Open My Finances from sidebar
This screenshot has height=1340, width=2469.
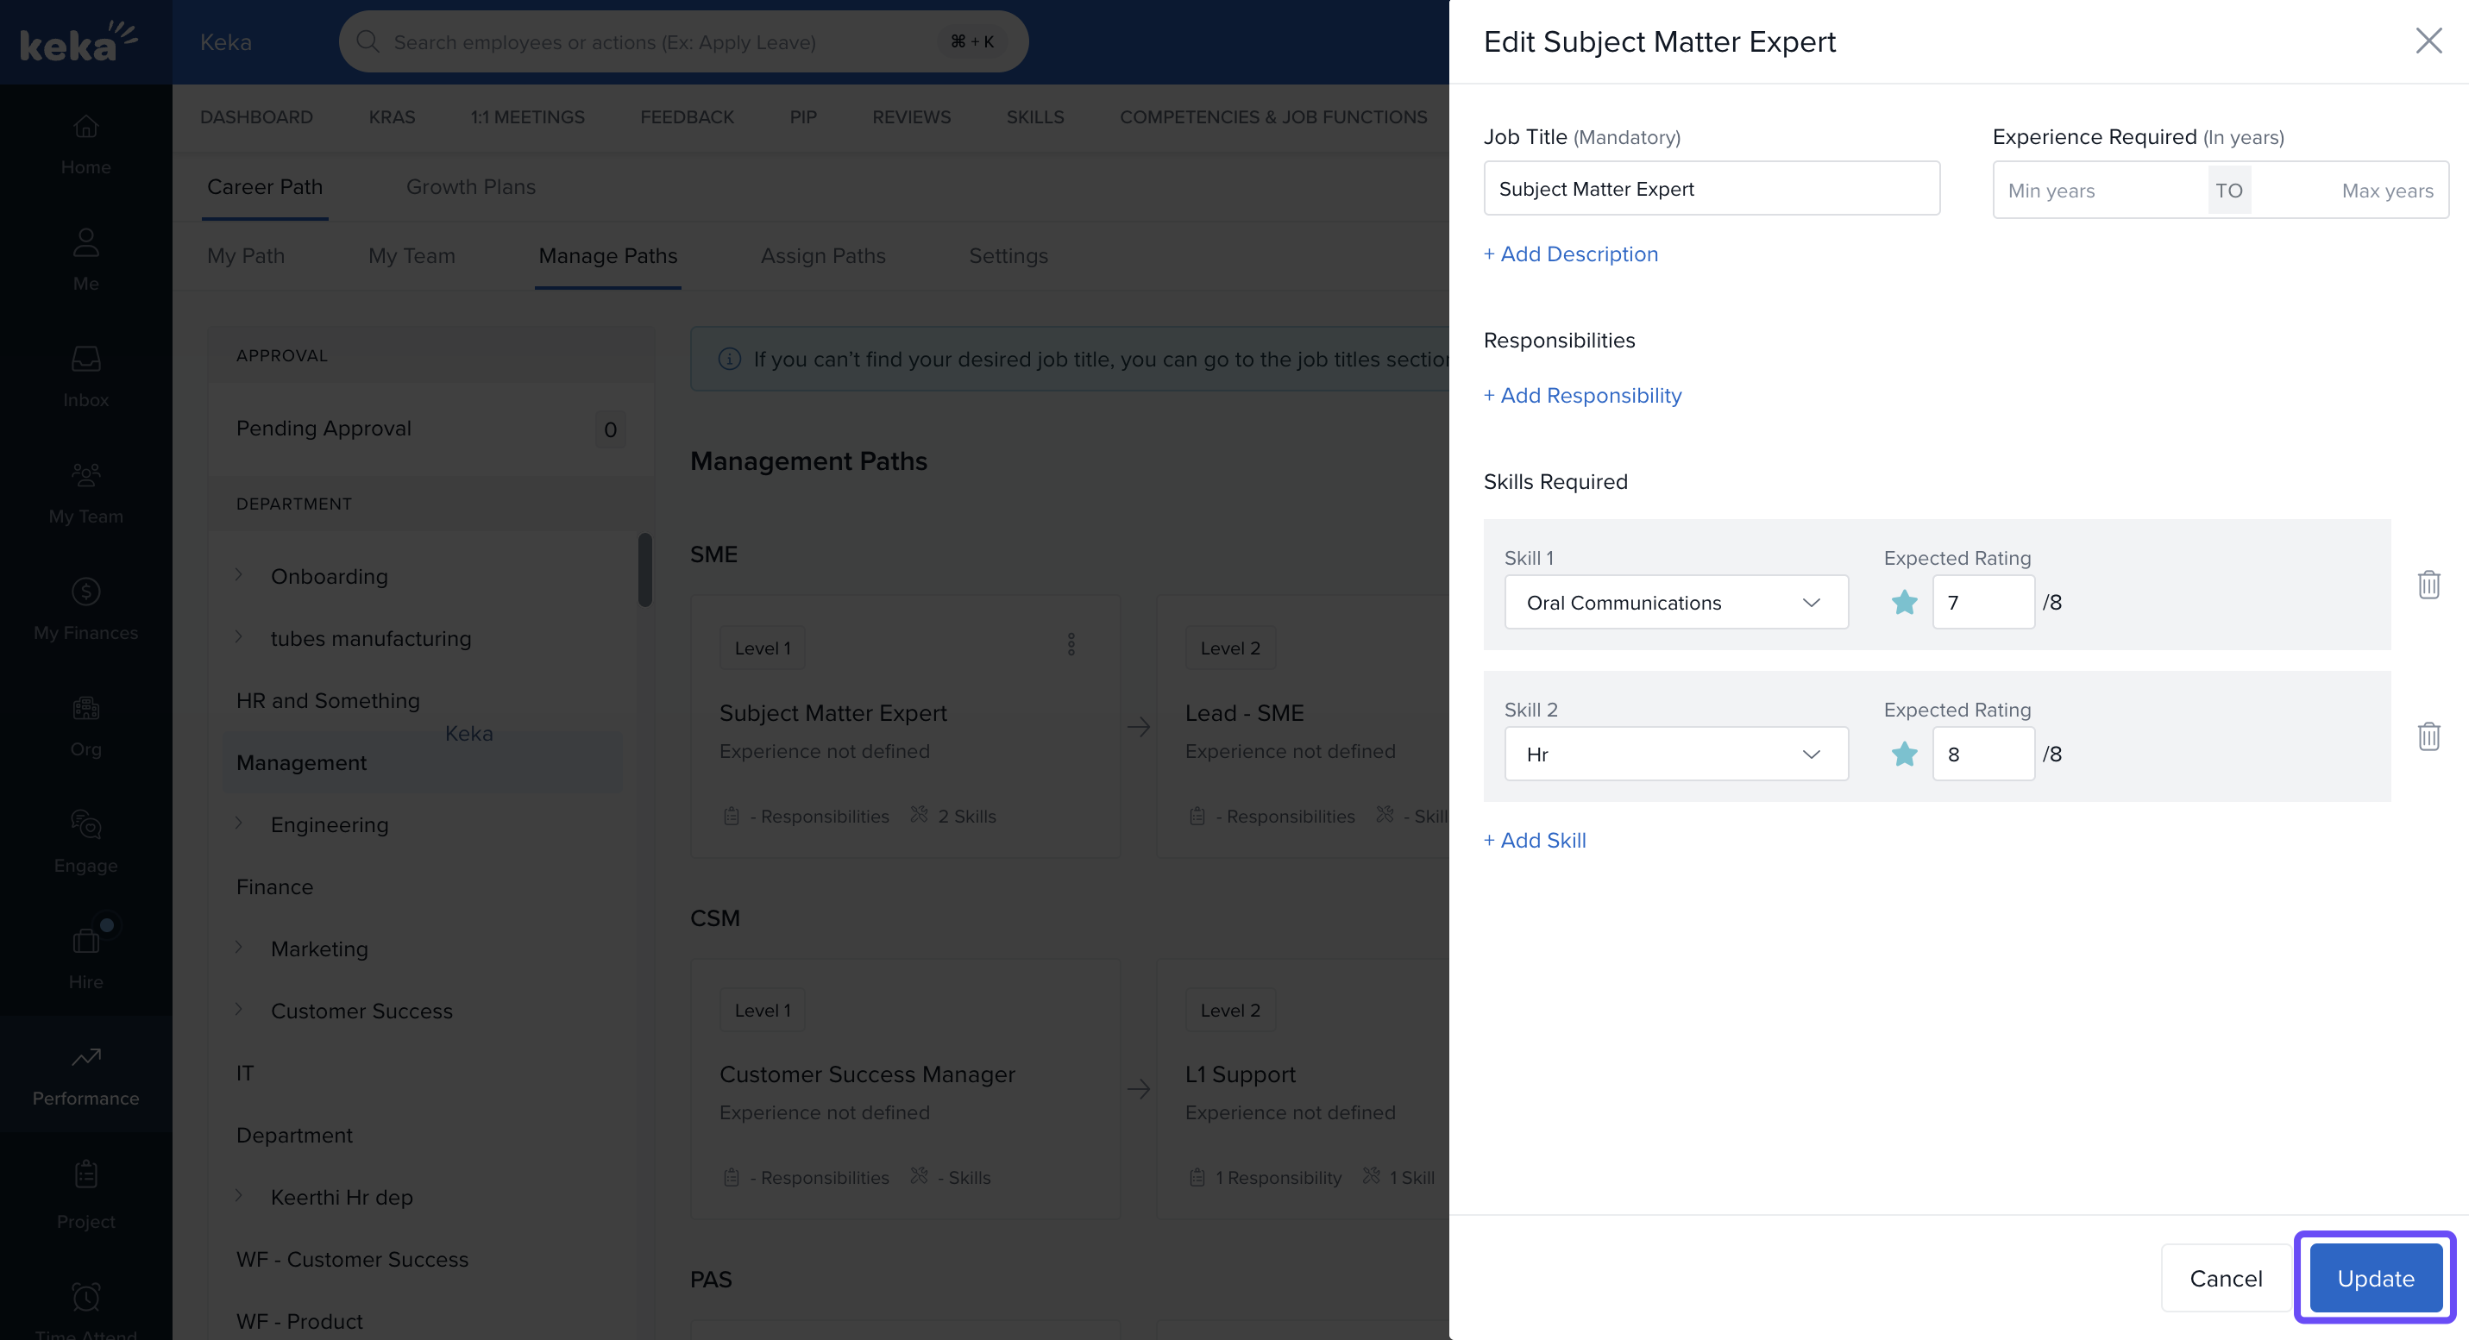point(85,608)
